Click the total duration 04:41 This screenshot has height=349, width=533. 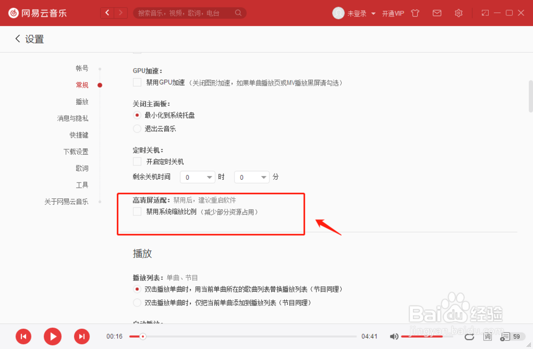[369, 336]
